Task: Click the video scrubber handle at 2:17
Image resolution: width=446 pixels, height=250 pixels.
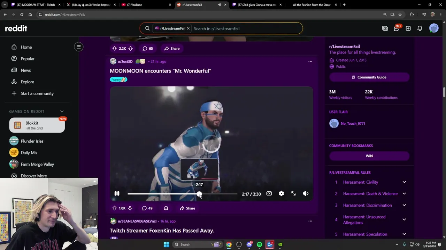Action: tap(199, 194)
